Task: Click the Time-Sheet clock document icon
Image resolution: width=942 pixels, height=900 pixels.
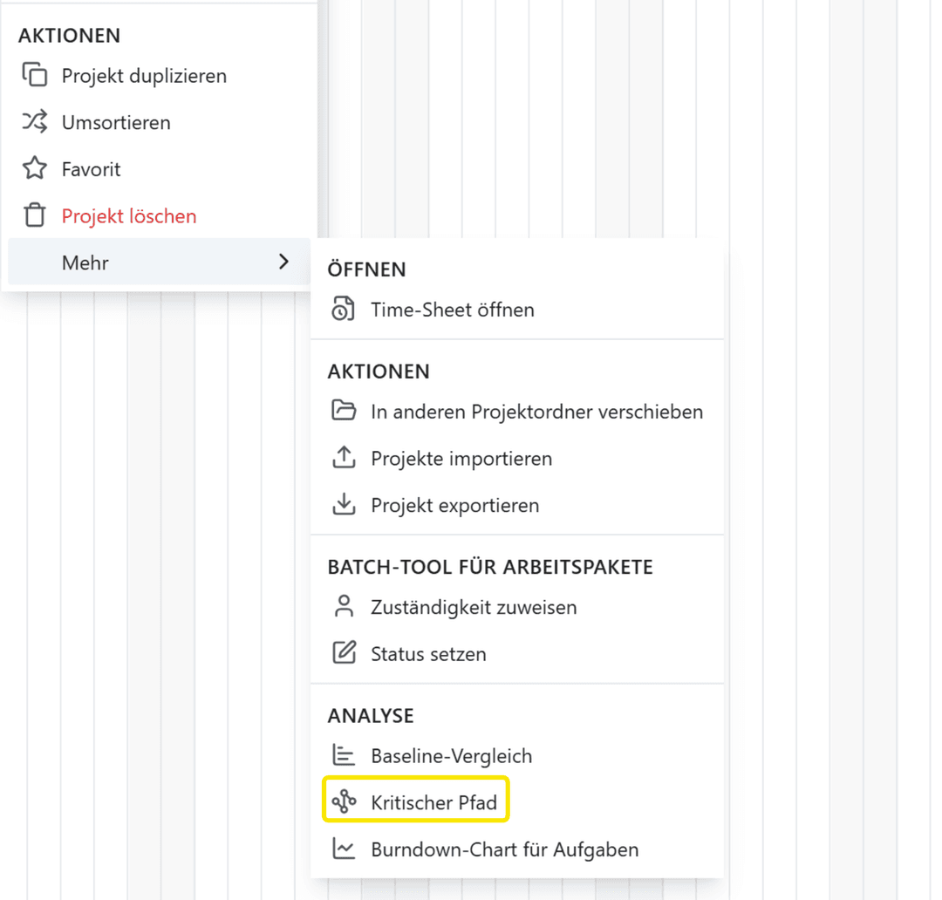Action: point(344,310)
